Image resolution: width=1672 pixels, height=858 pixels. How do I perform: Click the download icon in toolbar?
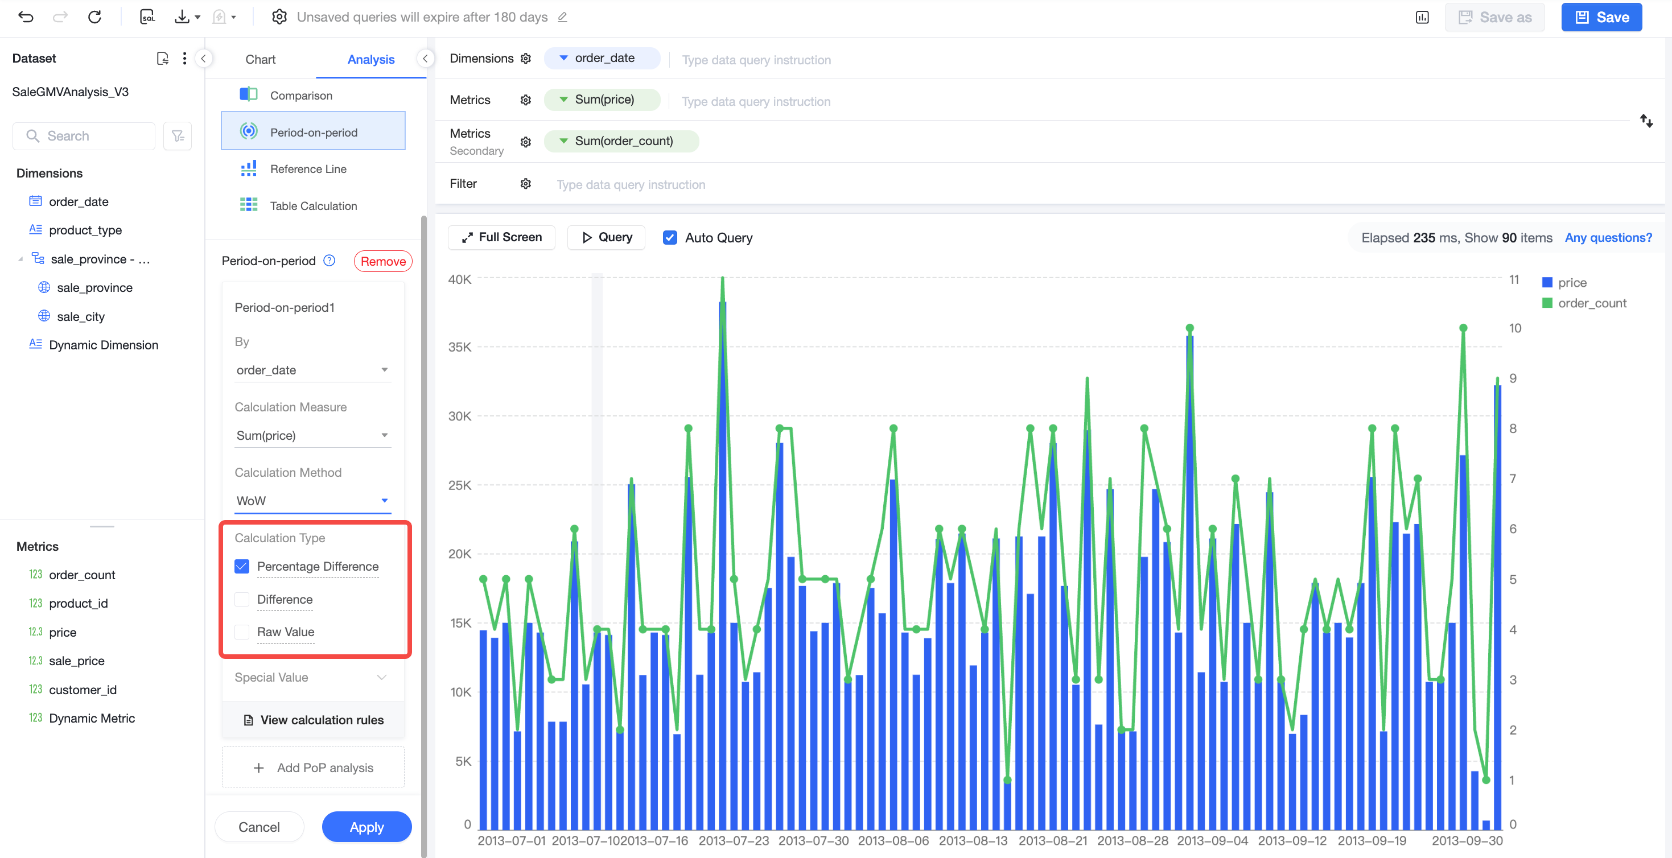coord(182,18)
